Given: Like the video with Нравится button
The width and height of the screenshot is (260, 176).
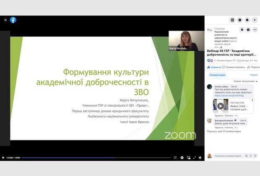Looking at the screenshot, I should [214, 67].
